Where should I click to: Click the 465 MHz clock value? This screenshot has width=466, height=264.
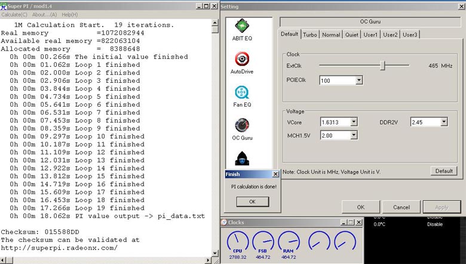(440, 66)
